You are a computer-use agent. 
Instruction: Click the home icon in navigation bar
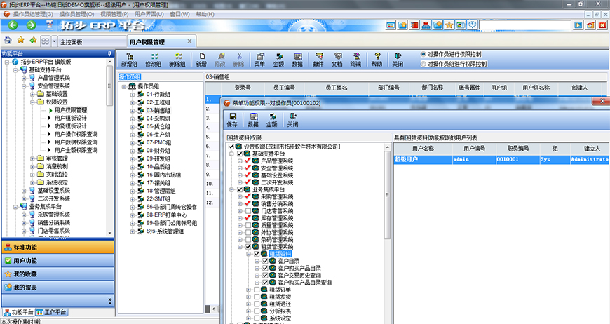[x=8, y=41]
